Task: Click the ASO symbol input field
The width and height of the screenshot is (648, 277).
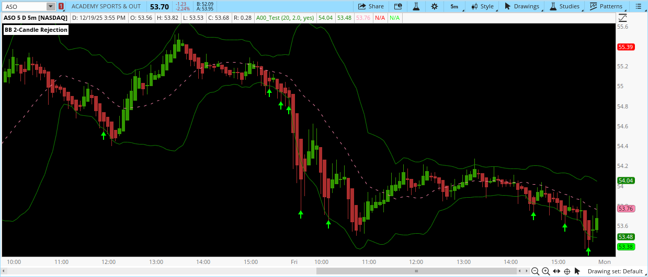Action: pos(24,6)
